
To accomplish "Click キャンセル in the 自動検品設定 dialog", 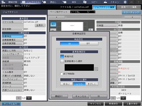I will pos(81,96).
